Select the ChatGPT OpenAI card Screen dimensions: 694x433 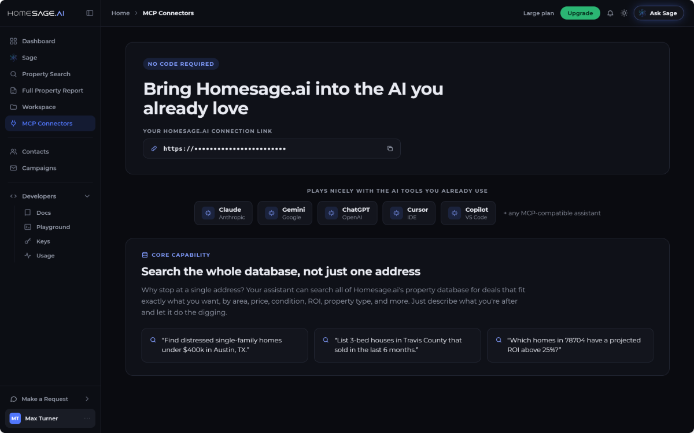347,213
